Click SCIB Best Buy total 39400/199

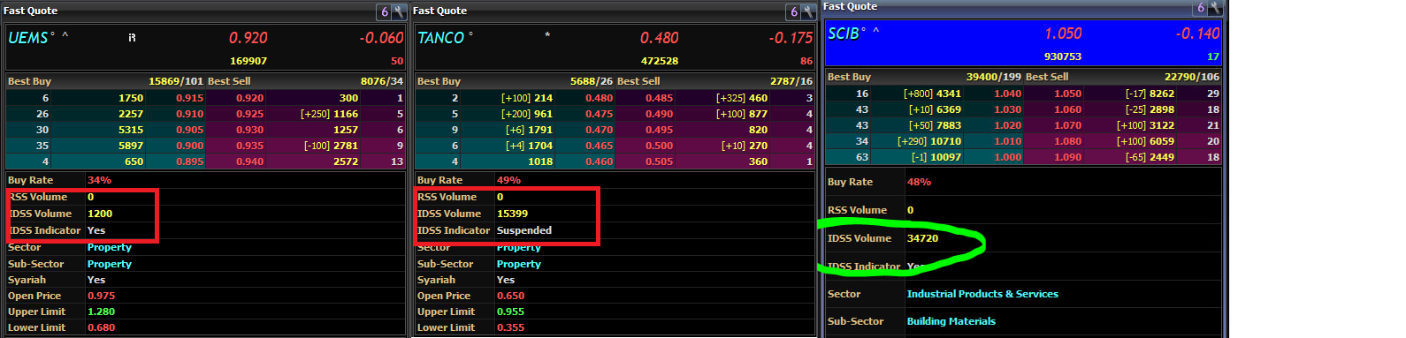(x=994, y=77)
